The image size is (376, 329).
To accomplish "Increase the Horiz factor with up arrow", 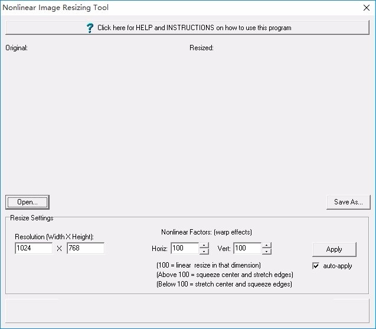I will point(204,245).
